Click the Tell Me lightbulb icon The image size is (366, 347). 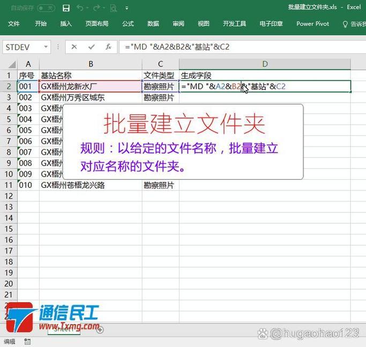(345, 24)
